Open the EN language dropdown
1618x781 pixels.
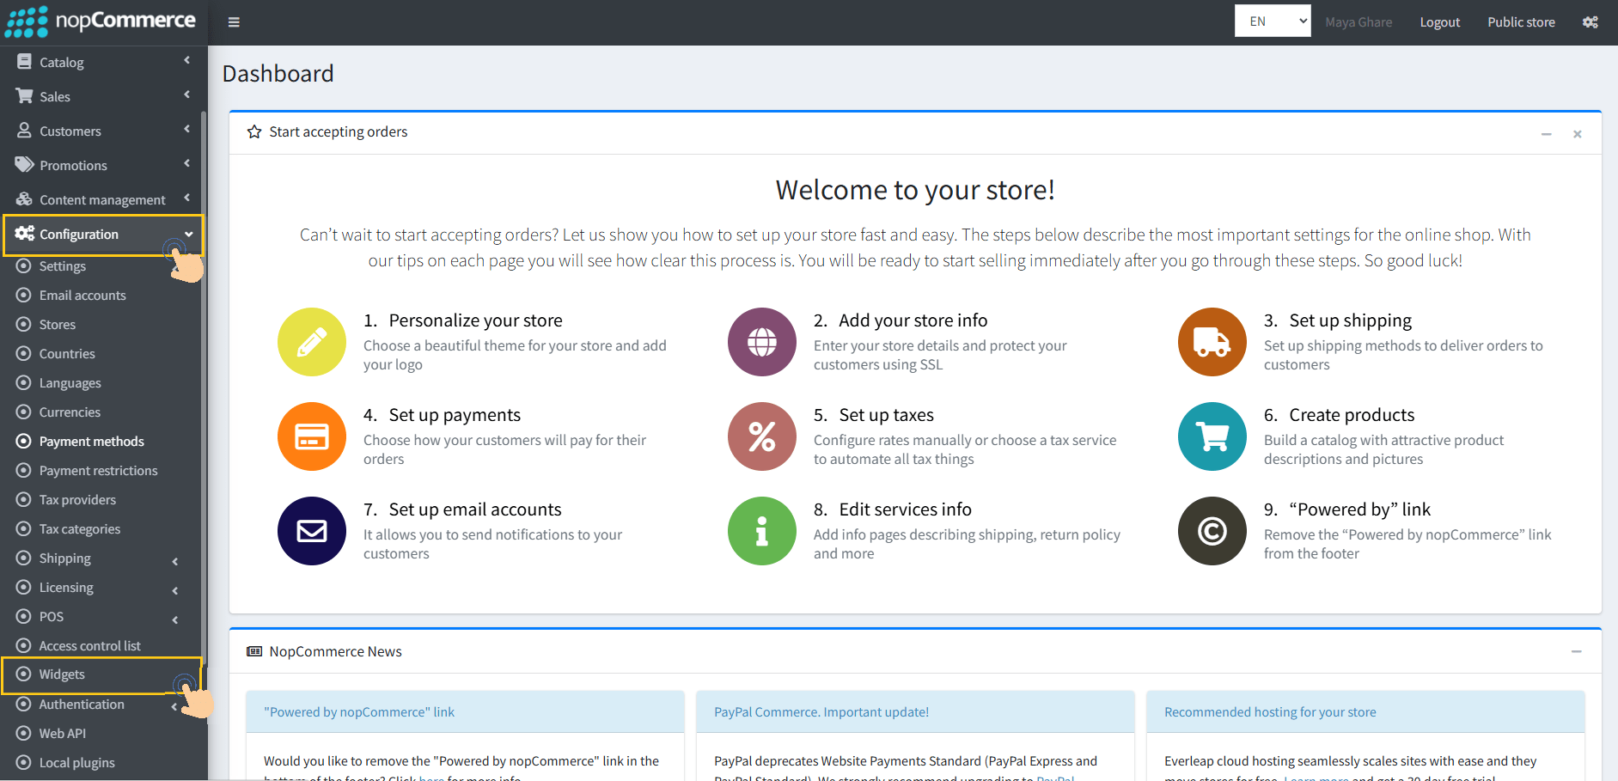1272,21
